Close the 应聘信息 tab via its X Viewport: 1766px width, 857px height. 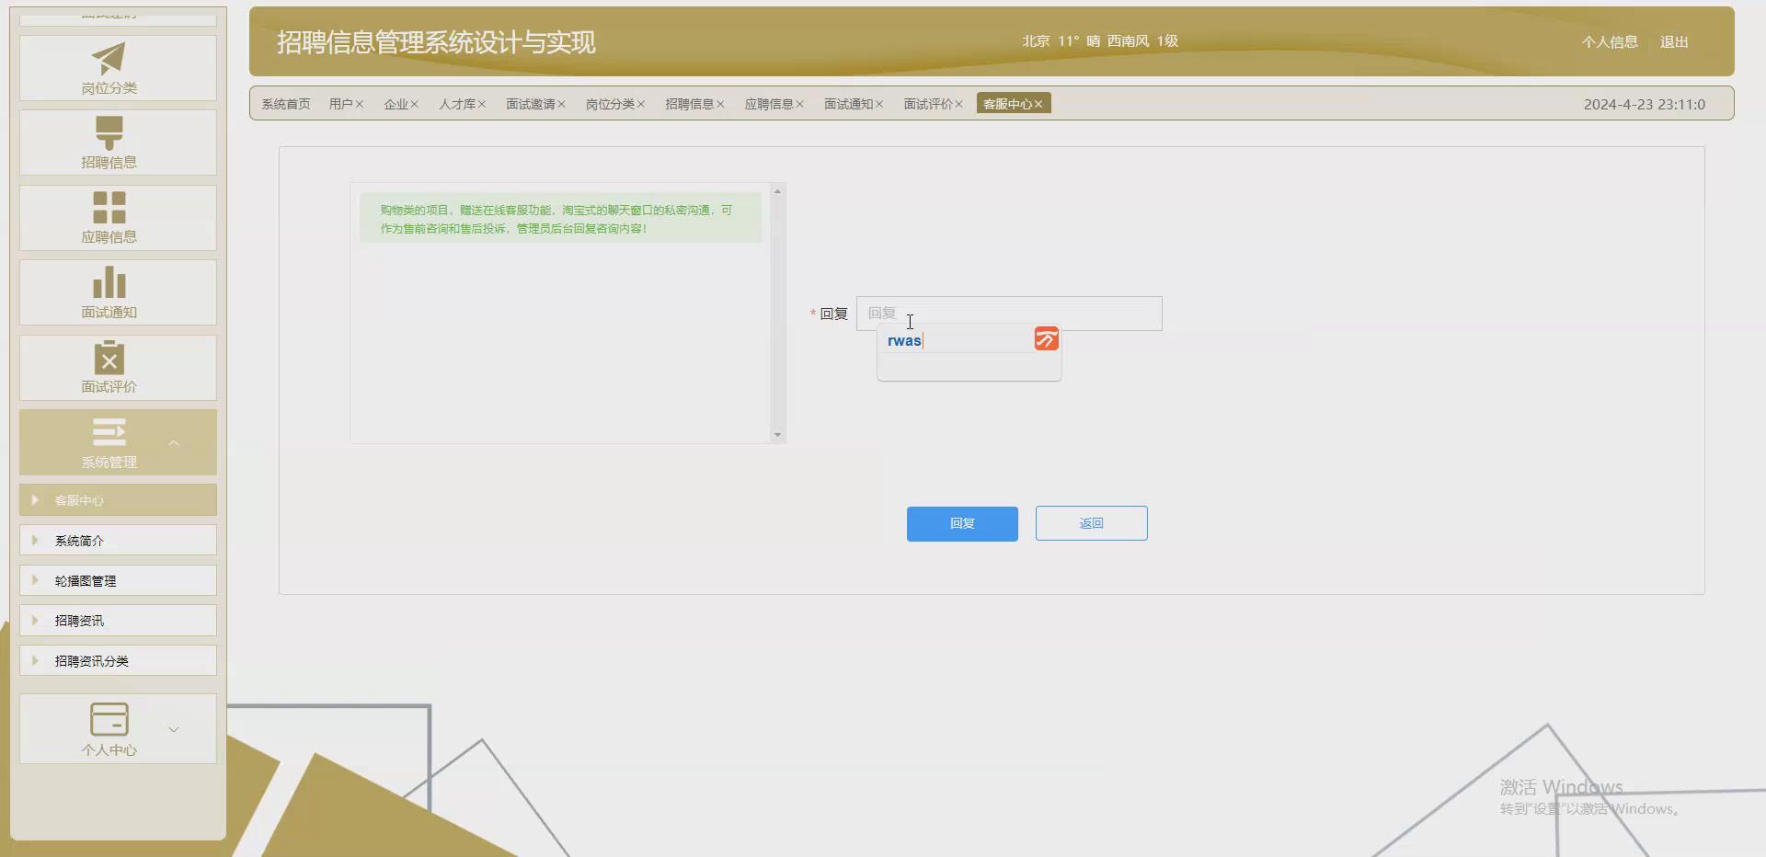click(799, 104)
